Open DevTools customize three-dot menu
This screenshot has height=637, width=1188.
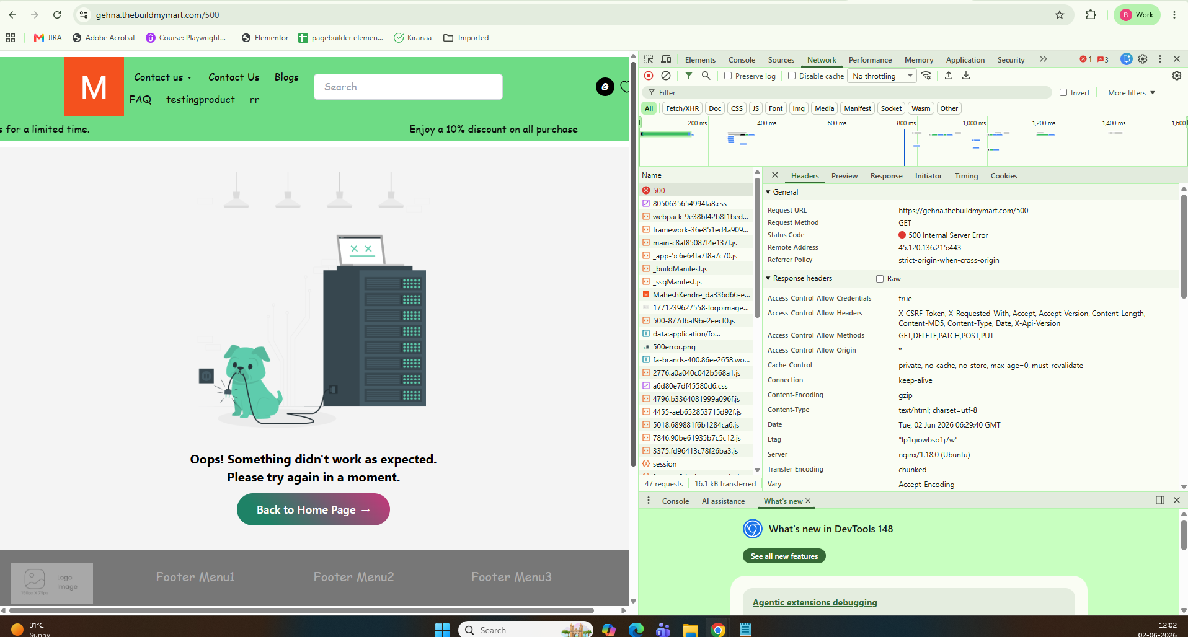(x=1160, y=59)
